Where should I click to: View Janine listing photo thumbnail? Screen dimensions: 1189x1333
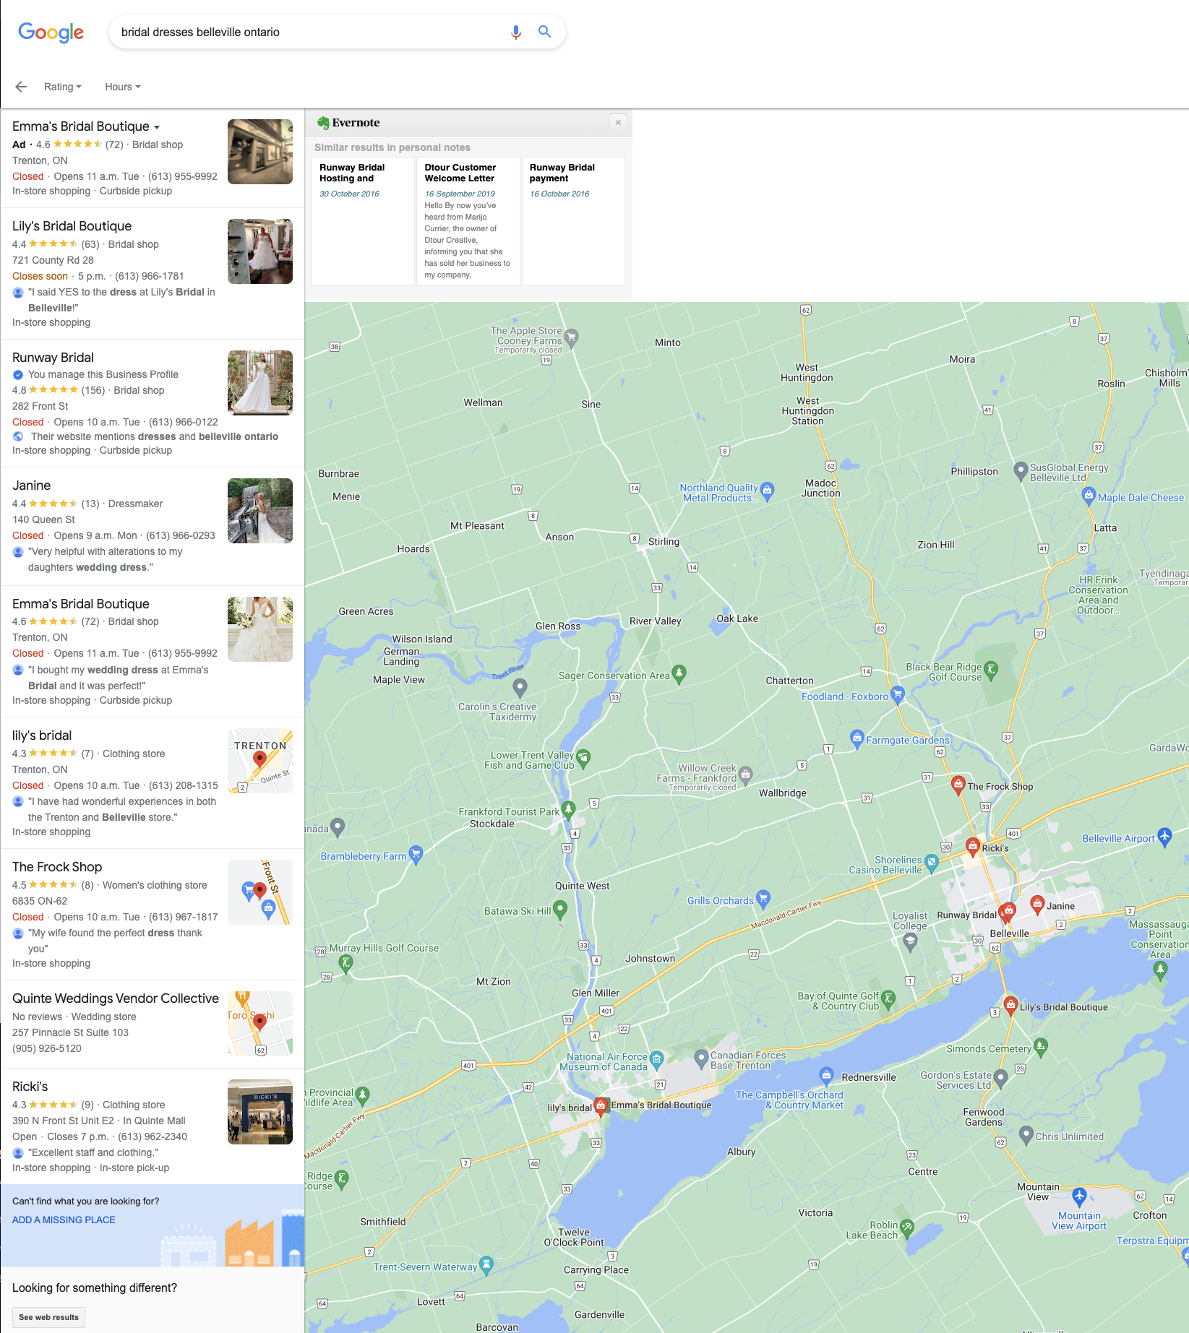[x=260, y=511]
